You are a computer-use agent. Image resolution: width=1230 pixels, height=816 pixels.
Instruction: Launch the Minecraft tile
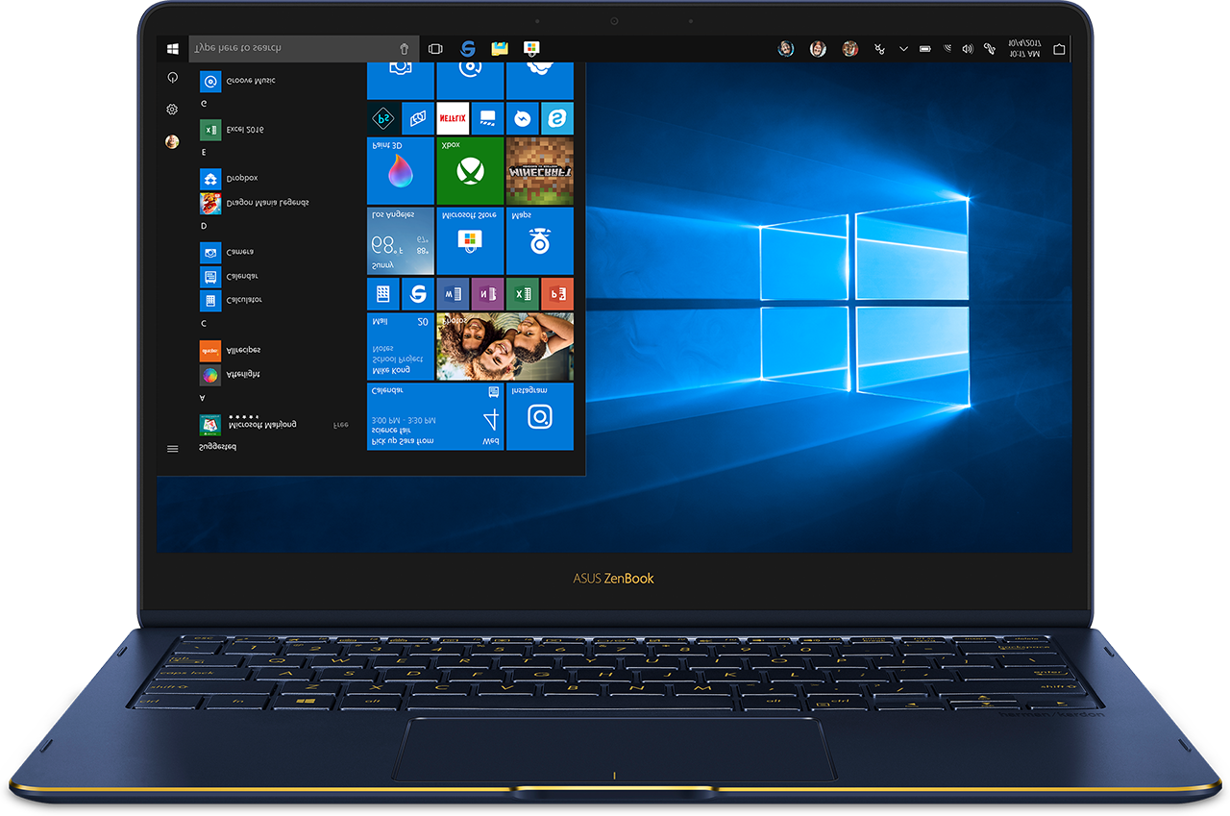540,171
